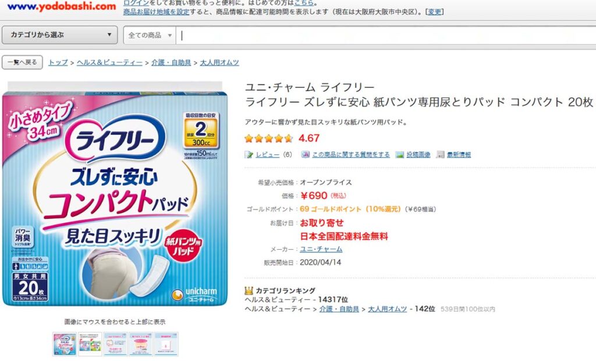Click into the product search field

(384, 36)
